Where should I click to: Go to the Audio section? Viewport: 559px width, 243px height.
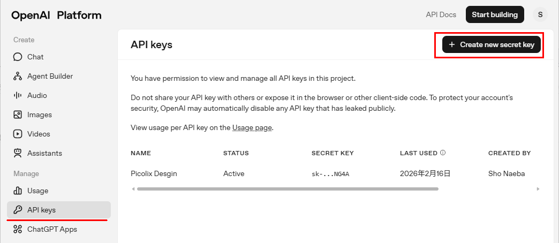(x=59, y=95)
